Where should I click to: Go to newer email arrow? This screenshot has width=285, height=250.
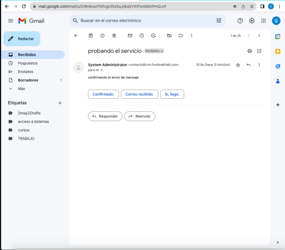pyautogui.click(x=249, y=36)
